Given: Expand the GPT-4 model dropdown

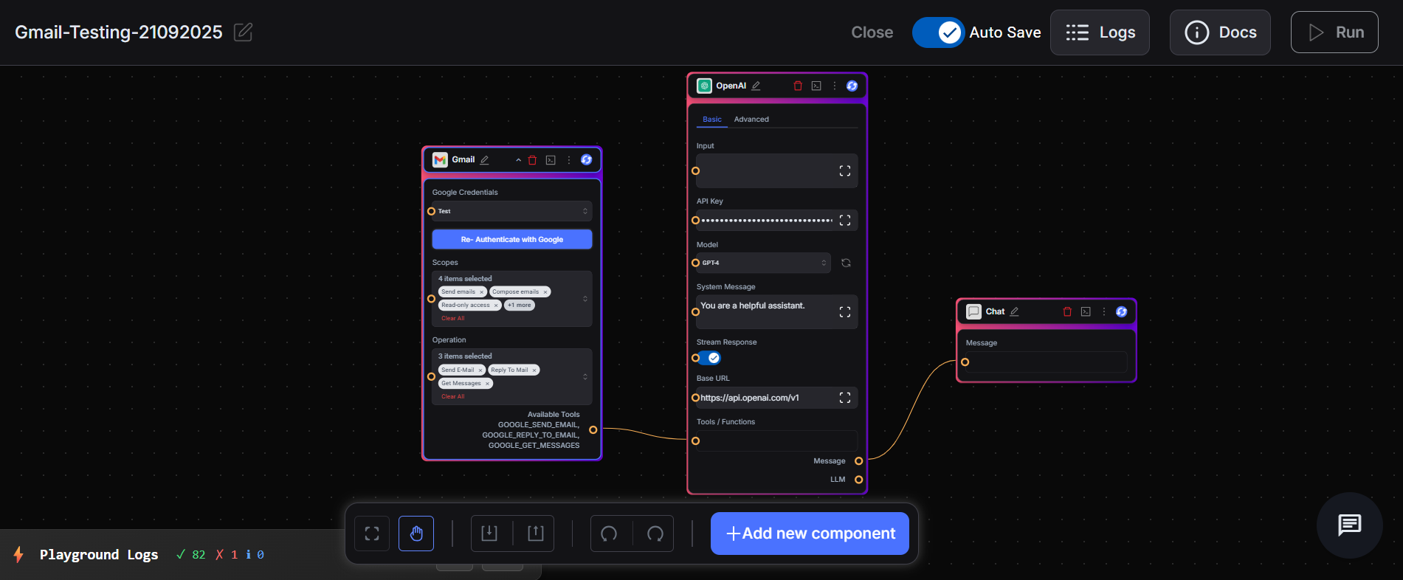Looking at the screenshot, I should [x=764, y=263].
